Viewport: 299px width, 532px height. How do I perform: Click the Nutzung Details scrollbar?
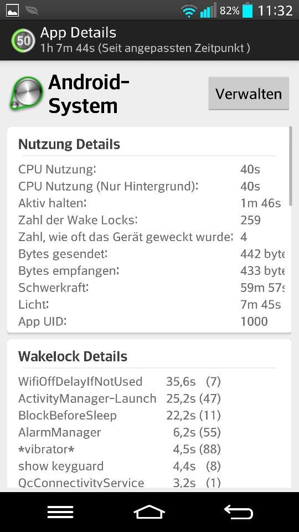pos(291,166)
